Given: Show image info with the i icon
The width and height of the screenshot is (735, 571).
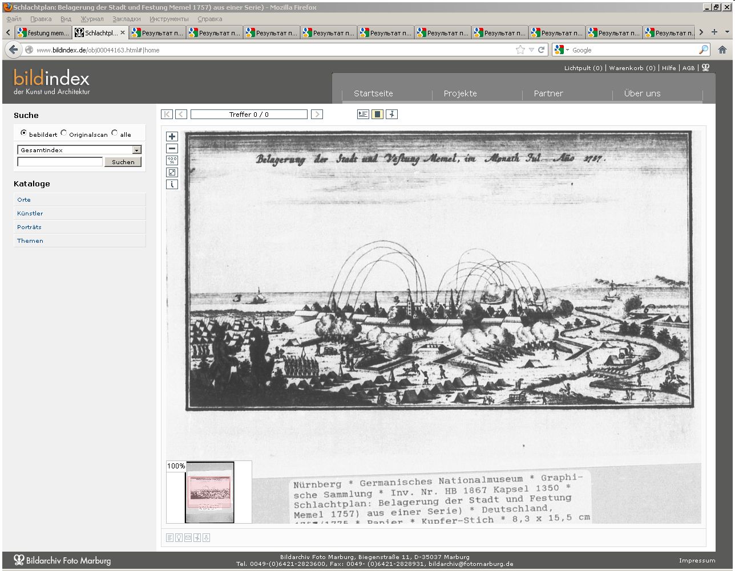Looking at the screenshot, I should [172, 185].
